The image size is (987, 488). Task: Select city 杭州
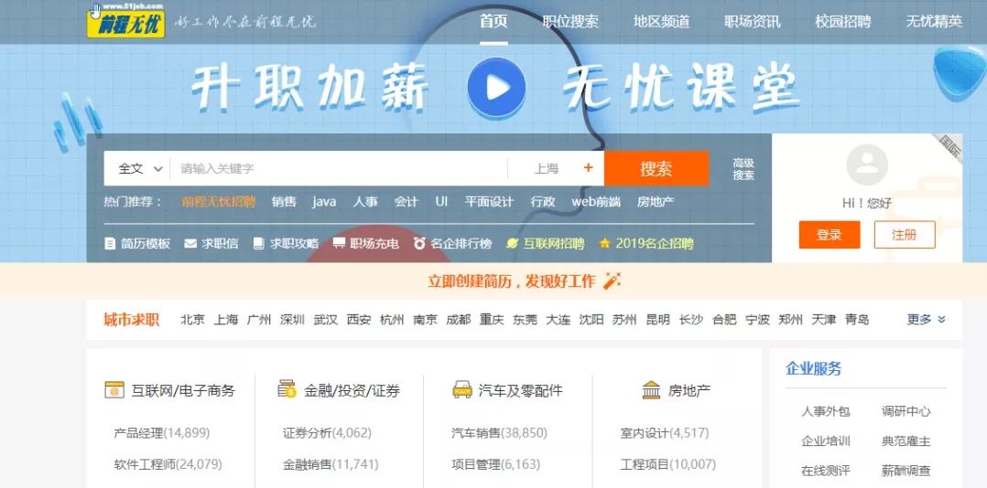(392, 320)
